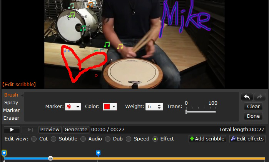
Task: Click the blue star marker on timeline
Action: [98, 154]
